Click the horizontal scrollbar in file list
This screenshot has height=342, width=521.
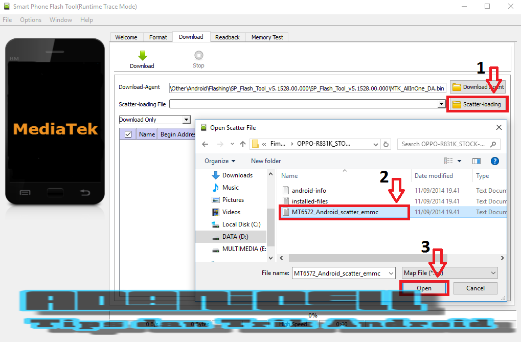click(368, 258)
